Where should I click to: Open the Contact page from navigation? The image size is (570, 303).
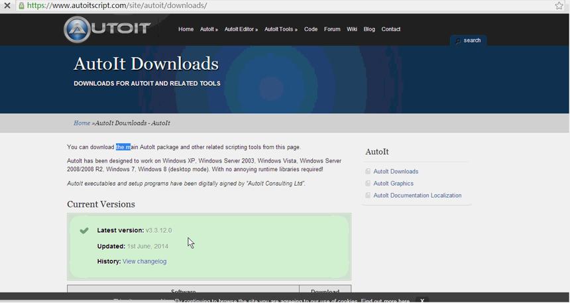391,29
